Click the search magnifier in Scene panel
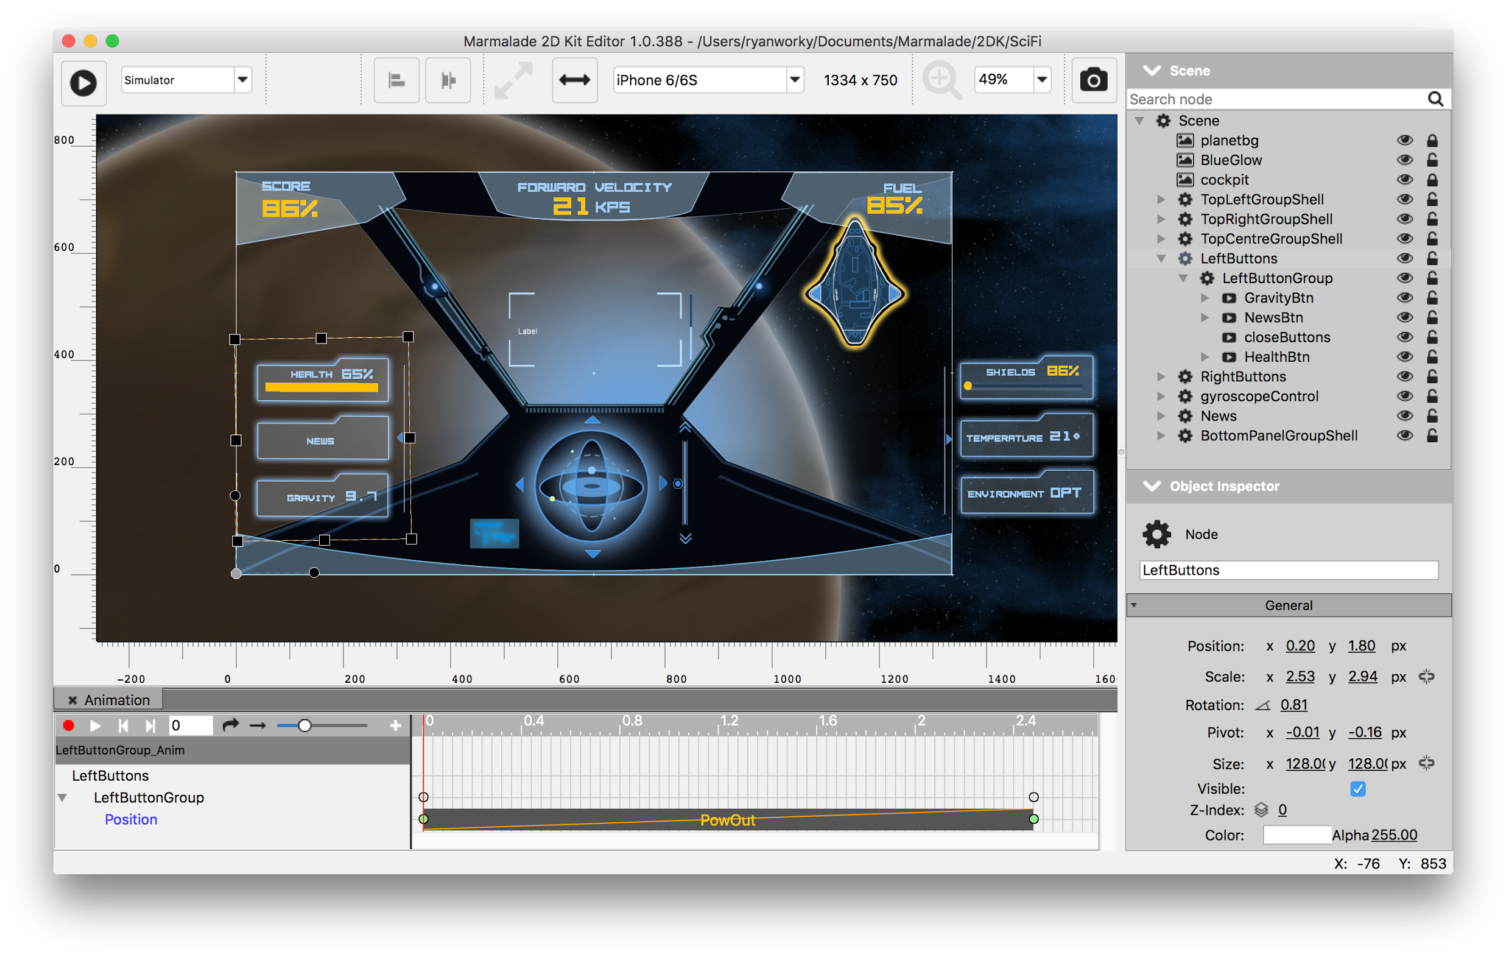 pos(1435,99)
